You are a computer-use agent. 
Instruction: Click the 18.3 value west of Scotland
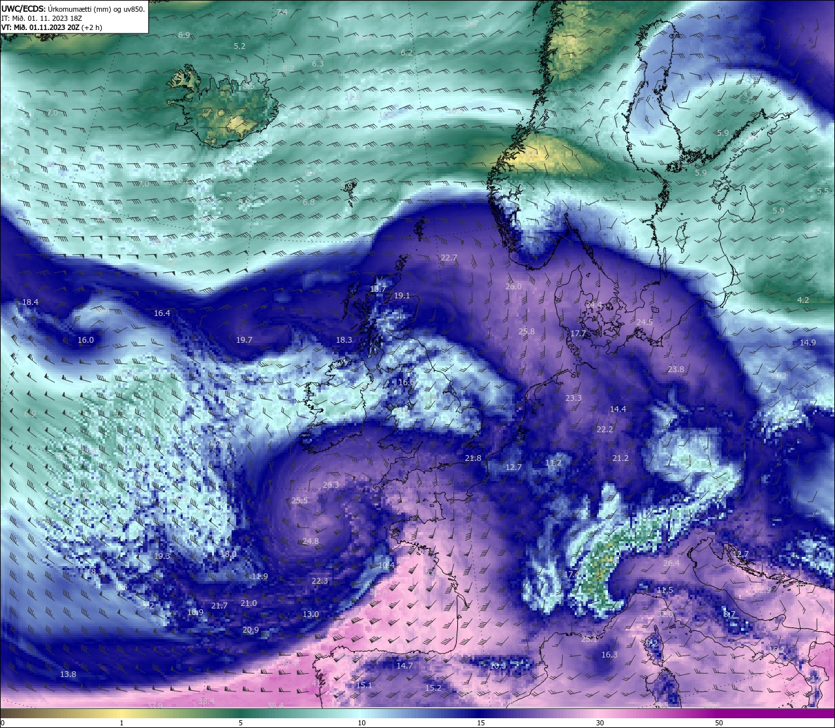click(x=344, y=340)
